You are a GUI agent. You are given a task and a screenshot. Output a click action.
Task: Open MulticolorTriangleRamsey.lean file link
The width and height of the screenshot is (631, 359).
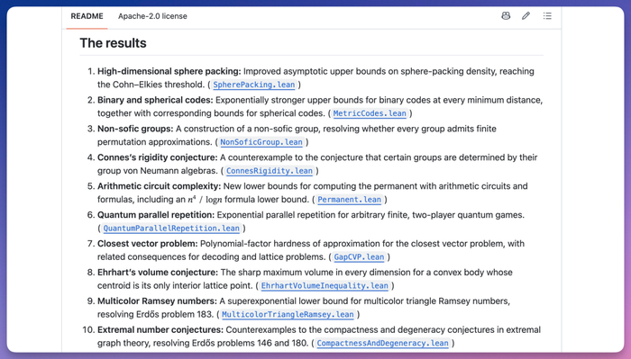pos(288,314)
